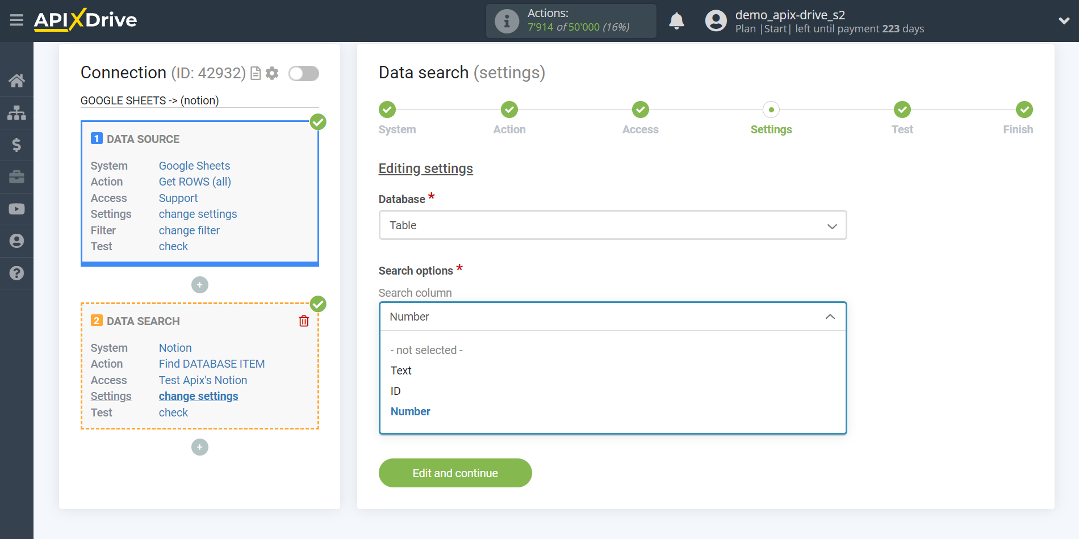The height and width of the screenshot is (539, 1079).
Task: Open the connections sitemap icon
Action: (16, 113)
